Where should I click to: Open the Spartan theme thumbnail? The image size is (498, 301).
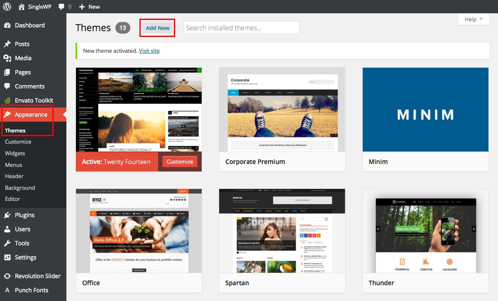click(281, 231)
